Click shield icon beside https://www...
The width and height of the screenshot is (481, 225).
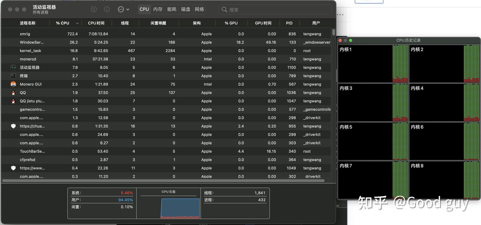click(x=13, y=168)
